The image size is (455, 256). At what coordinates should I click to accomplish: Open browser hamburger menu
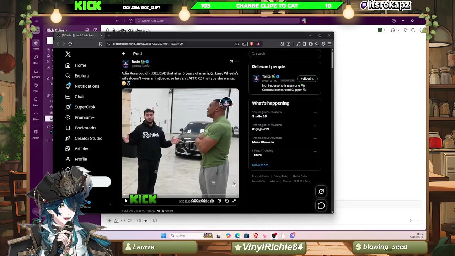pyautogui.click(x=330, y=44)
